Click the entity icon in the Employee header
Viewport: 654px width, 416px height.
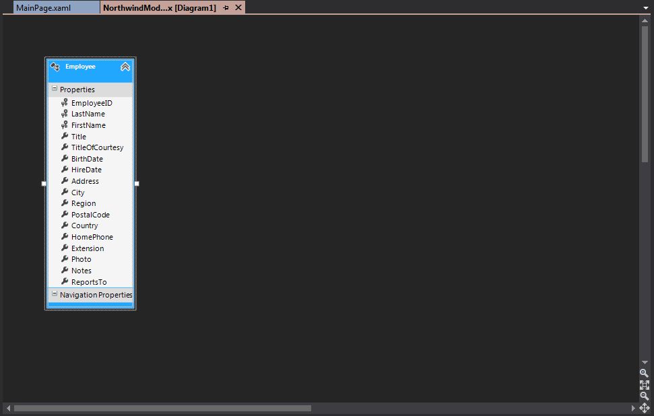point(55,67)
